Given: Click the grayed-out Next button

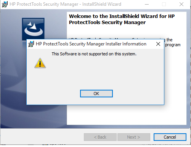Looking at the screenshot, I should pyautogui.click(x=134, y=137).
